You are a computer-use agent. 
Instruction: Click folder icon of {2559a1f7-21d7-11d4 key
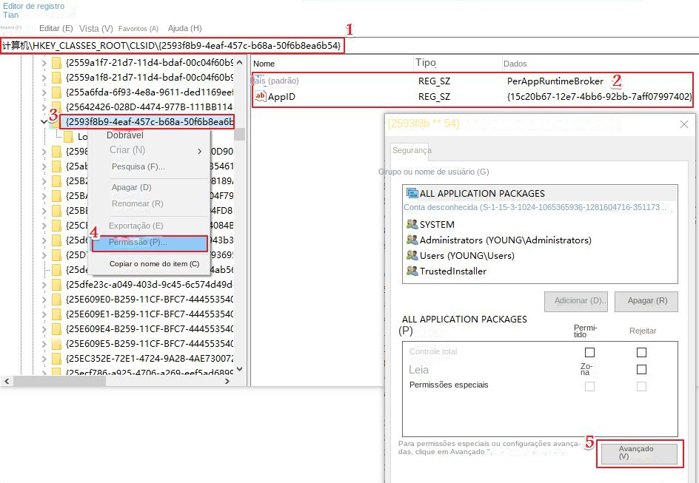click(x=56, y=63)
